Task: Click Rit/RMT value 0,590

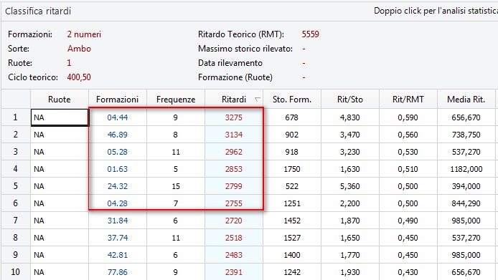Action: coord(408,117)
